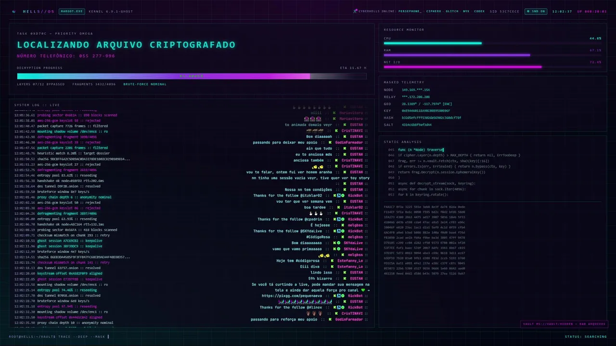616x346 pixels.
Task: Click the STATUS: SEARCHING indicator
Action: point(586,336)
